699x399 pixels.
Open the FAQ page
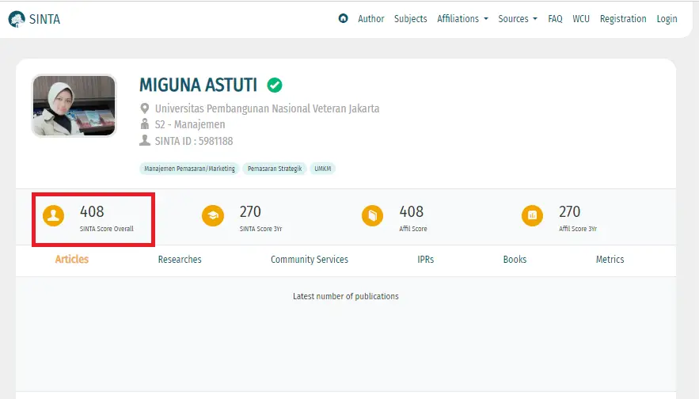click(555, 19)
